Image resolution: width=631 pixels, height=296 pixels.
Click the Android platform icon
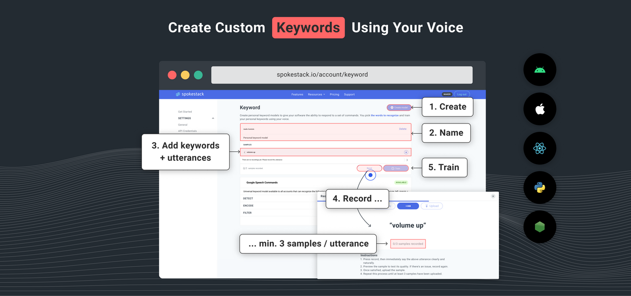pos(539,69)
